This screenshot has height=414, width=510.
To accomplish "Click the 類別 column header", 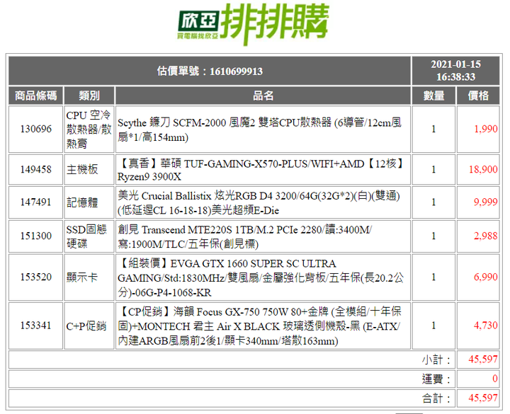I will (89, 96).
